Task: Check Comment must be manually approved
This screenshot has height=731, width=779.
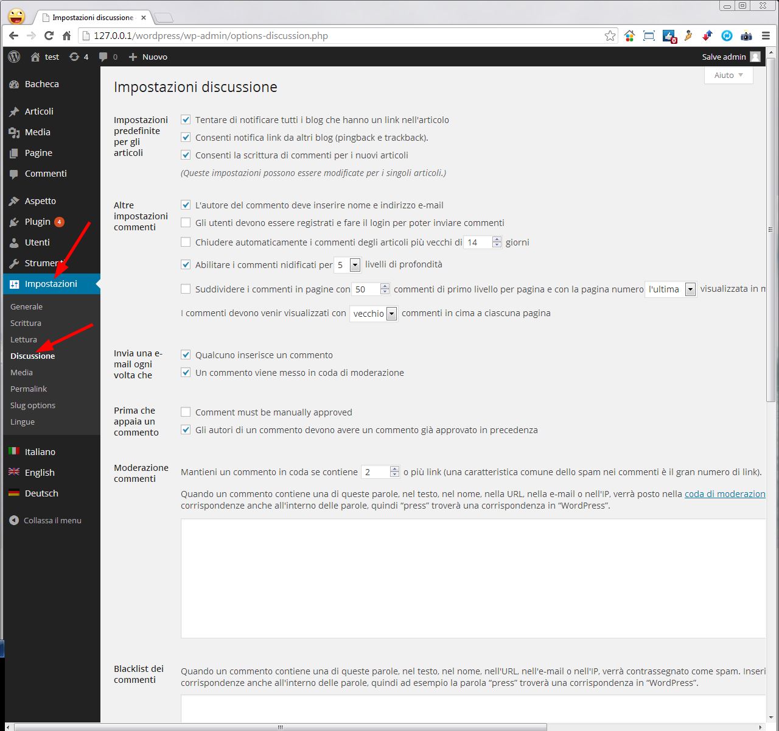Action: (x=186, y=412)
